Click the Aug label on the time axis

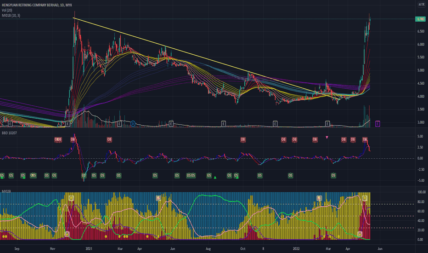pyautogui.click(x=208, y=249)
